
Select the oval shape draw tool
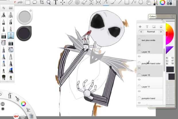pyautogui.click(x=141, y=2)
